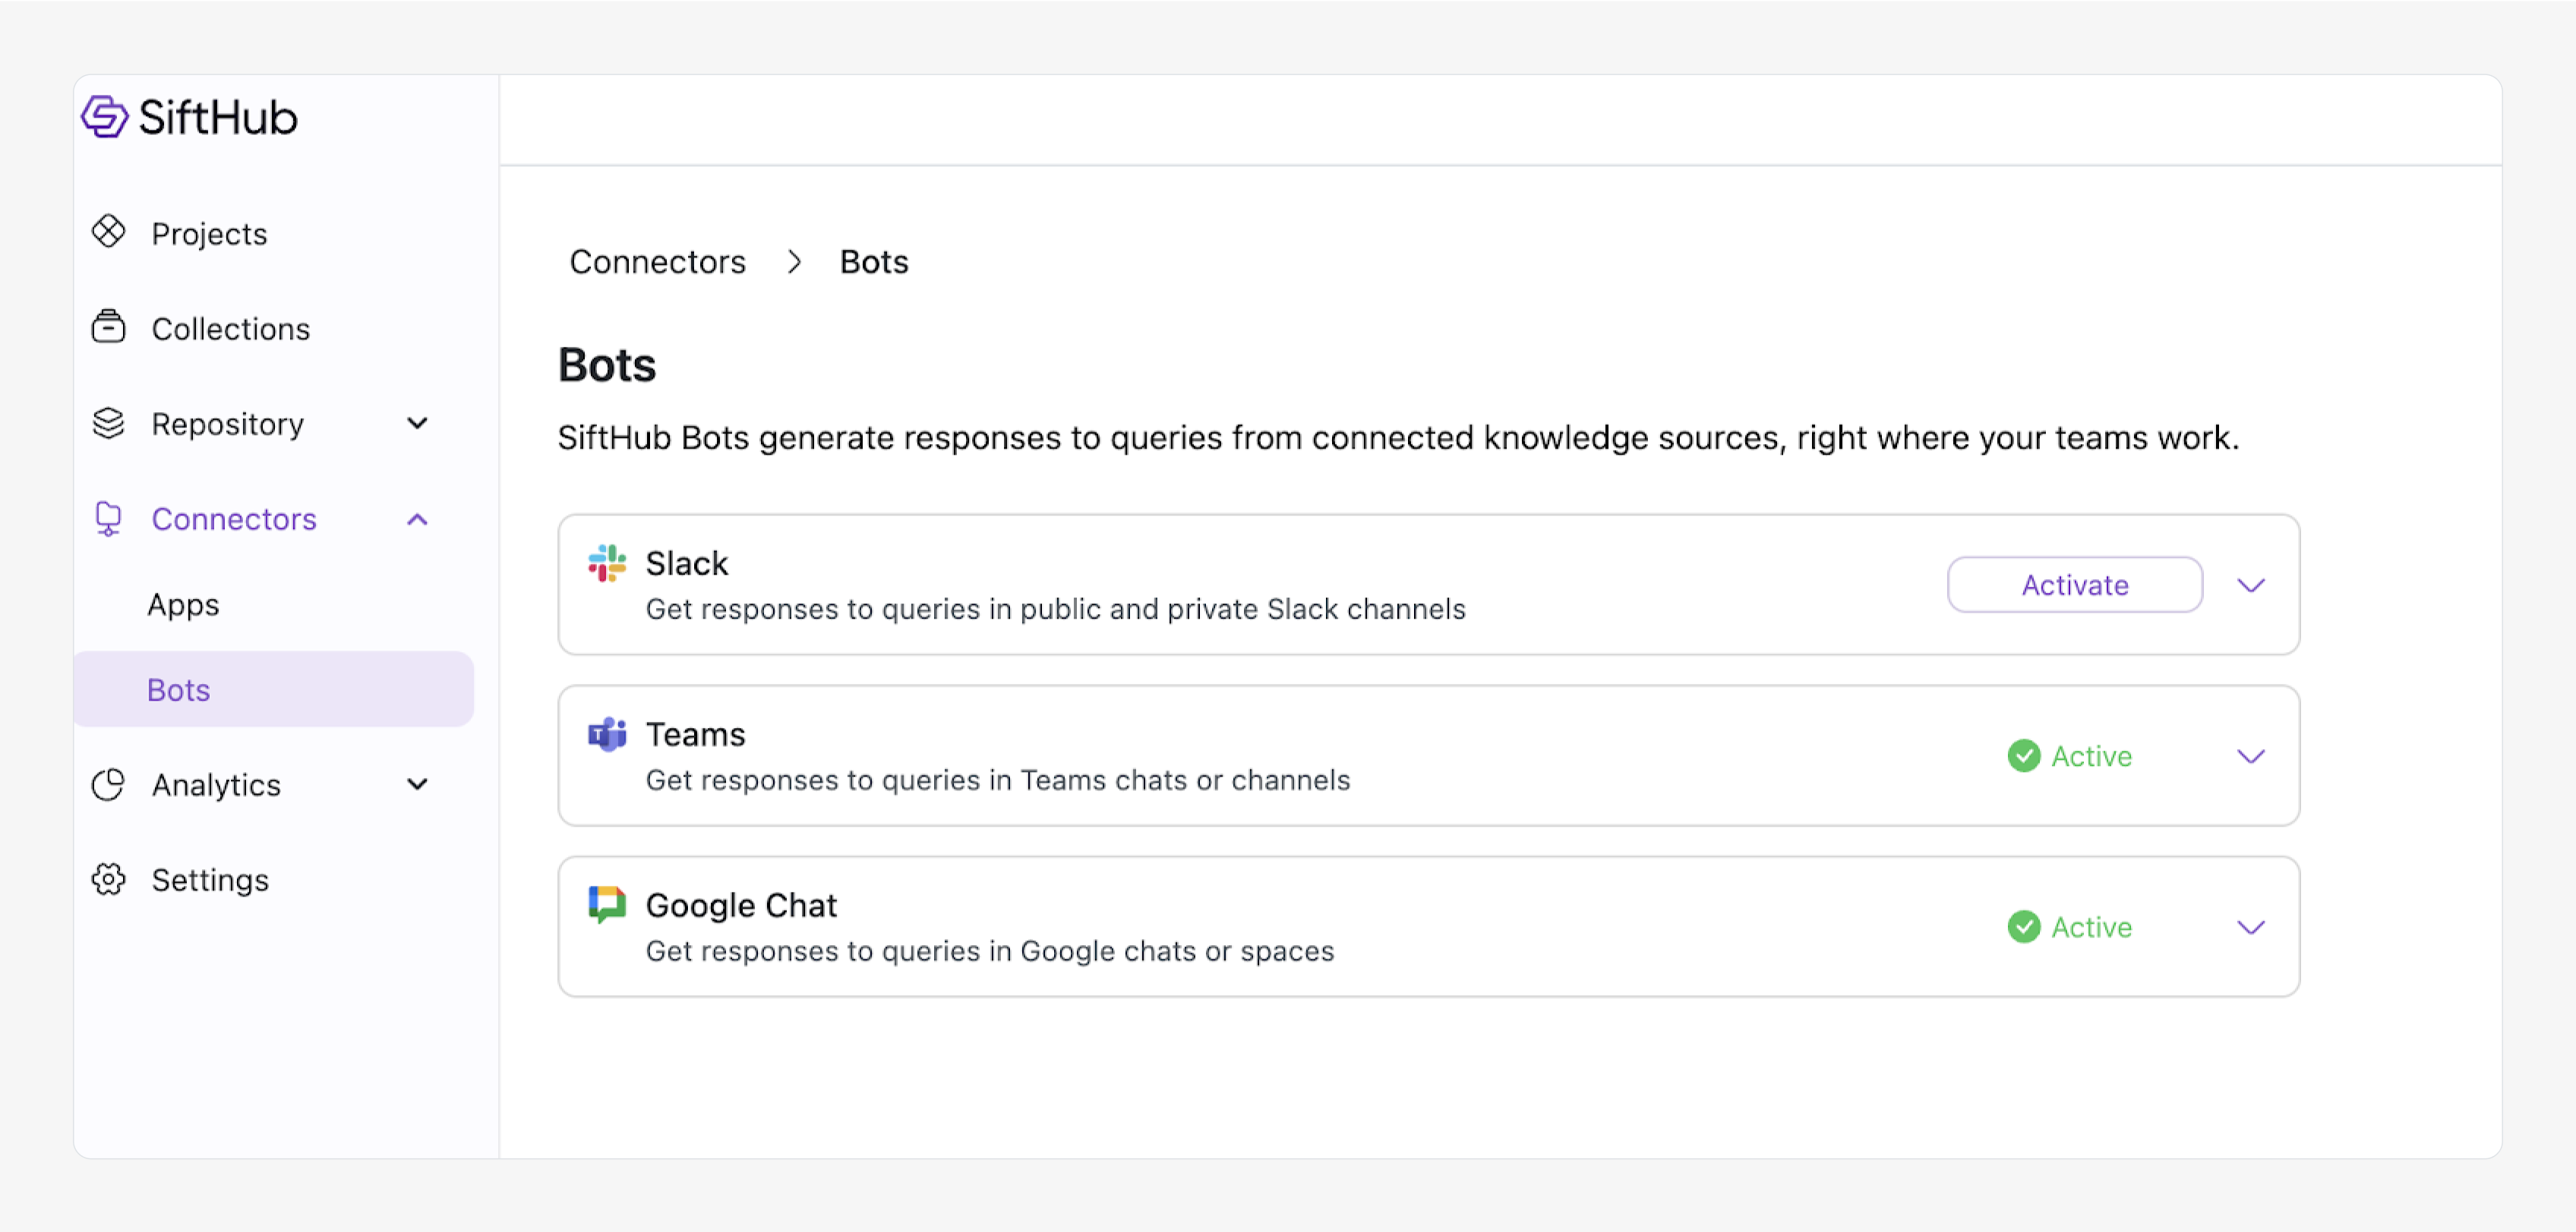The width and height of the screenshot is (2576, 1232).
Task: Click the Google Chat logo icon
Action: (x=607, y=904)
